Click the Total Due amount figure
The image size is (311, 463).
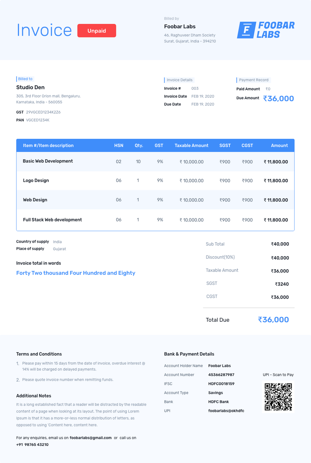coord(273,320)
